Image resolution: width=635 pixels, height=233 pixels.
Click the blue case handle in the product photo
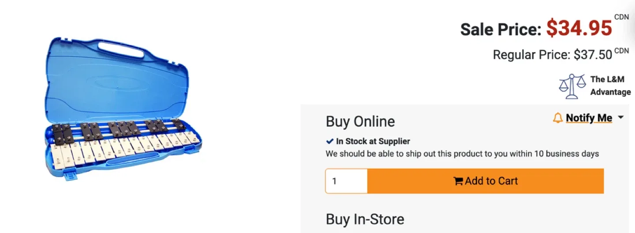click(x=120, y=48)
